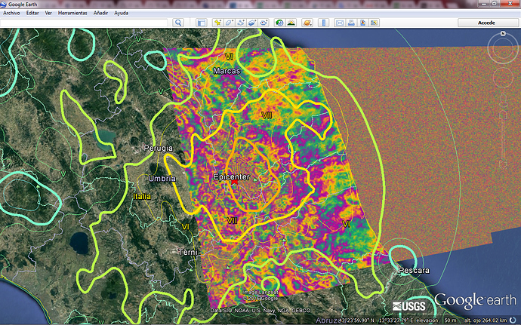Click the Umbria region label
The height and width of the screenshot is (325, 521).
point(162,179)
